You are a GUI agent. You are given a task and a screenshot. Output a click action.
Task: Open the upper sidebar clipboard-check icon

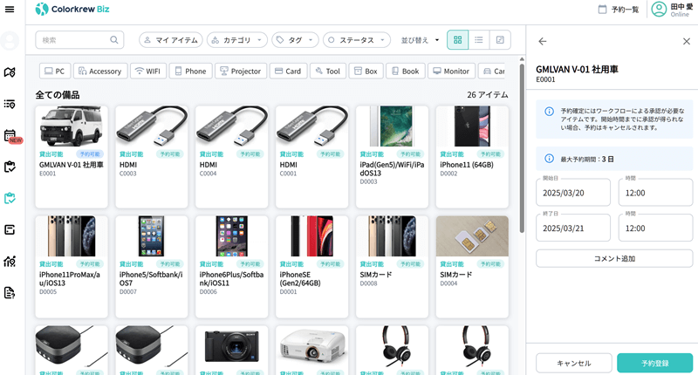click(x=10, y=167)
